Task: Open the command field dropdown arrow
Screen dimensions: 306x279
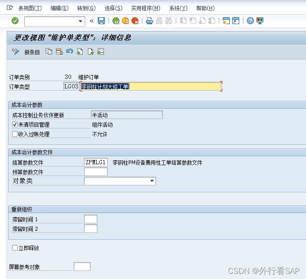Action: (81, 21)
